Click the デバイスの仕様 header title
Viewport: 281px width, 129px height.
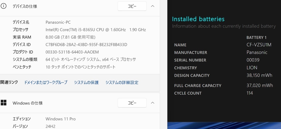(x=25, y=6)
